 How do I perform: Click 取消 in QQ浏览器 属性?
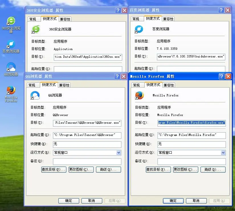click(92, 201)
